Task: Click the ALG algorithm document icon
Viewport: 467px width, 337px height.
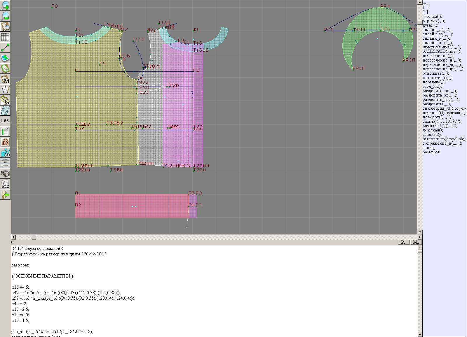Action: pyautogui.click(x=5, y=184)
